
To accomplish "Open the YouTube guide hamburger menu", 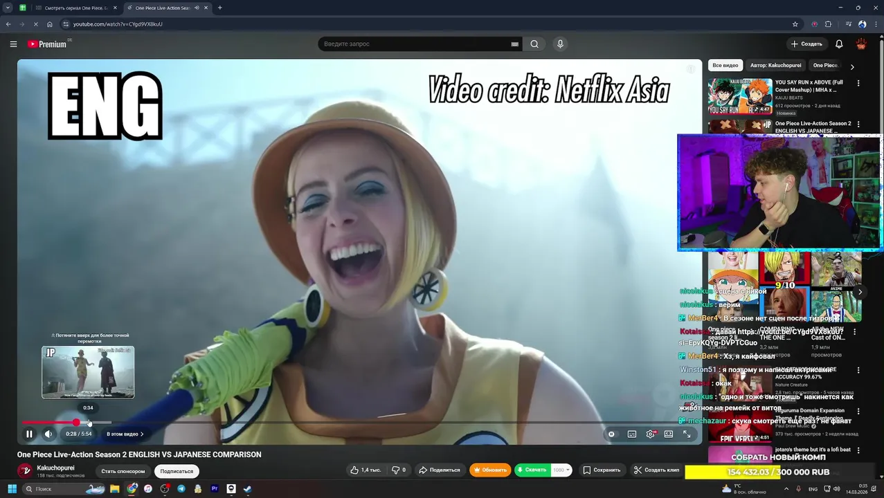I will [13, 44].
